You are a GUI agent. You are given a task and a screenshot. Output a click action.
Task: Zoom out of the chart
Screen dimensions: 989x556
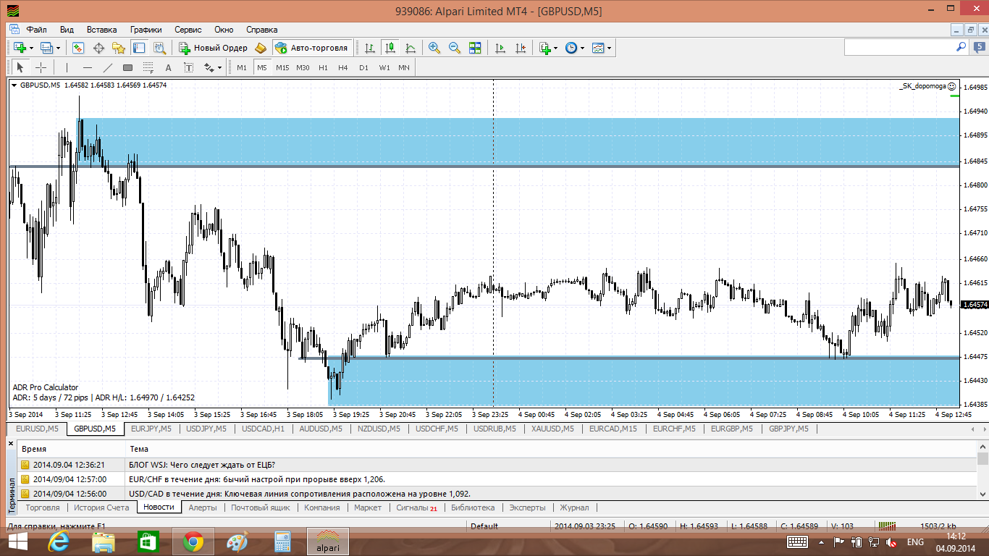(455, 48)
